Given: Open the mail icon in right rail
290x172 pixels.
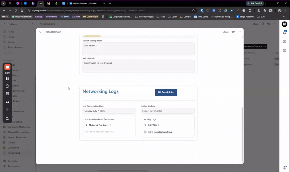Looking at the screenshot, I should [x=284, y=42].
